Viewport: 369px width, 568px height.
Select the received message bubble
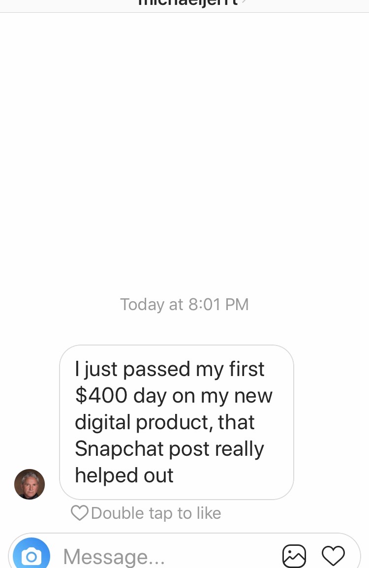176,422
